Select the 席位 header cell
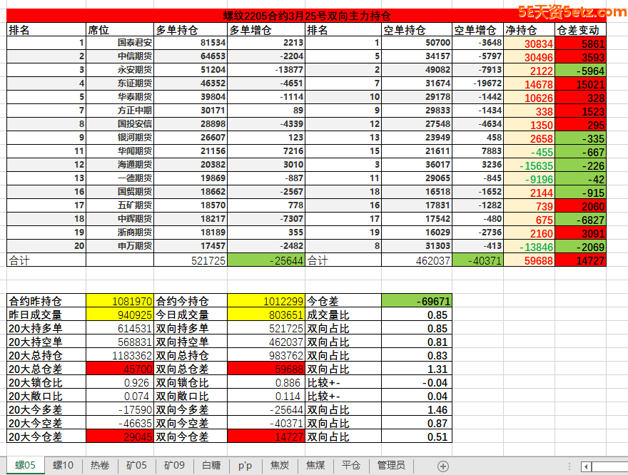The height and width of the screenshot is (475, 628). pyautogui.click(x=120, y=30)
